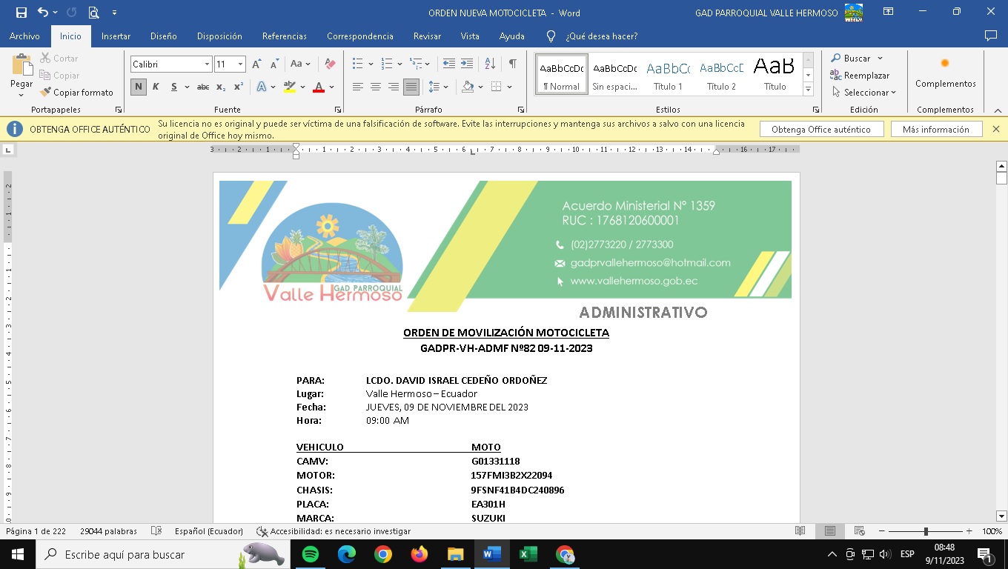This screenshot has width=1008, height=569.
Task: Click the Obtenga Office auténtico button
Action: tap(821, 130)
